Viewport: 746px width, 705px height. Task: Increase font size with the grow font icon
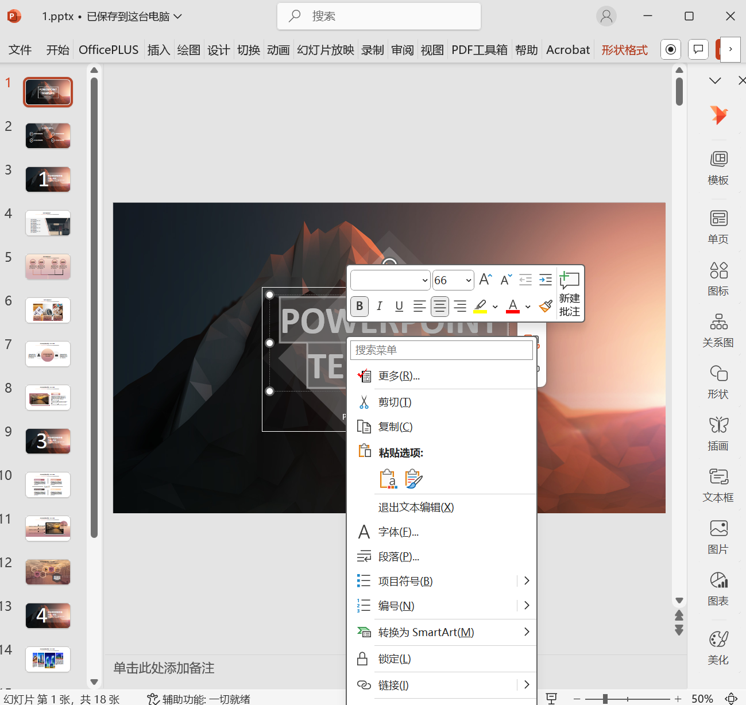pyautogui.click(x=485, y=280)
